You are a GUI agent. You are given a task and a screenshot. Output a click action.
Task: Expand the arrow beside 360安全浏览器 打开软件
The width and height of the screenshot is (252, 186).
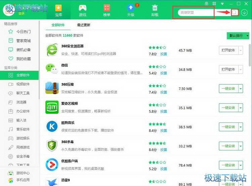point(241,50)
